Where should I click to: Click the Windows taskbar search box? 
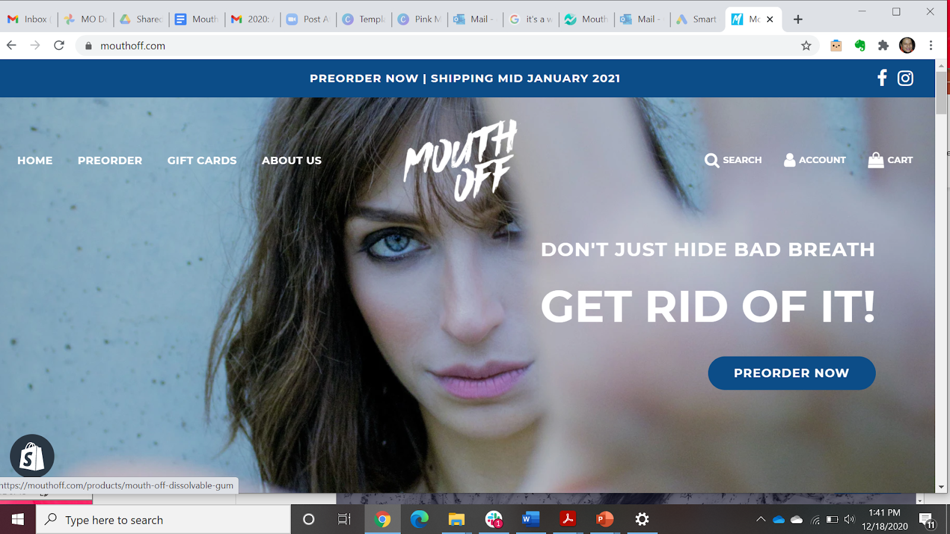click(164, 520)
